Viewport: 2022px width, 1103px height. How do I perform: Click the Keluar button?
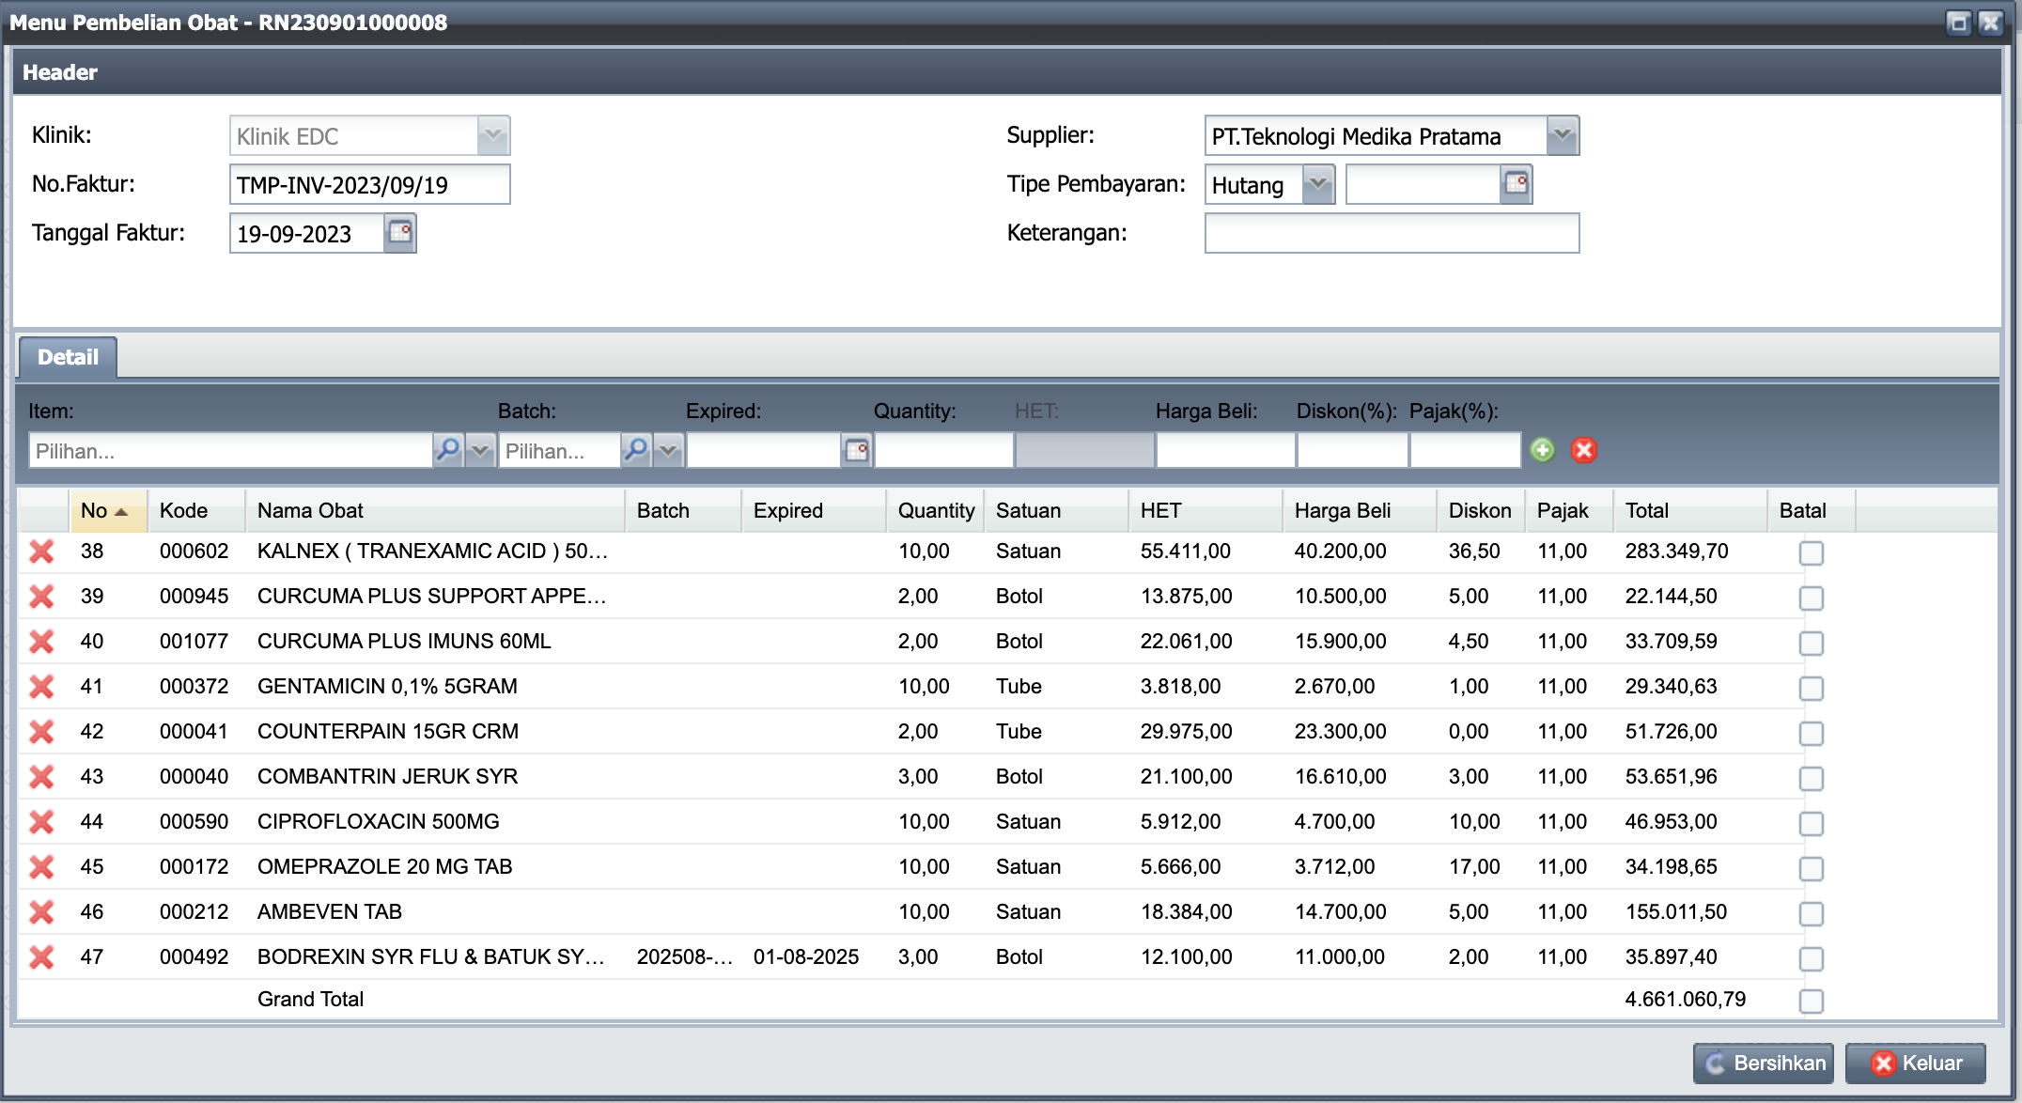(x=1916, y=1063)
